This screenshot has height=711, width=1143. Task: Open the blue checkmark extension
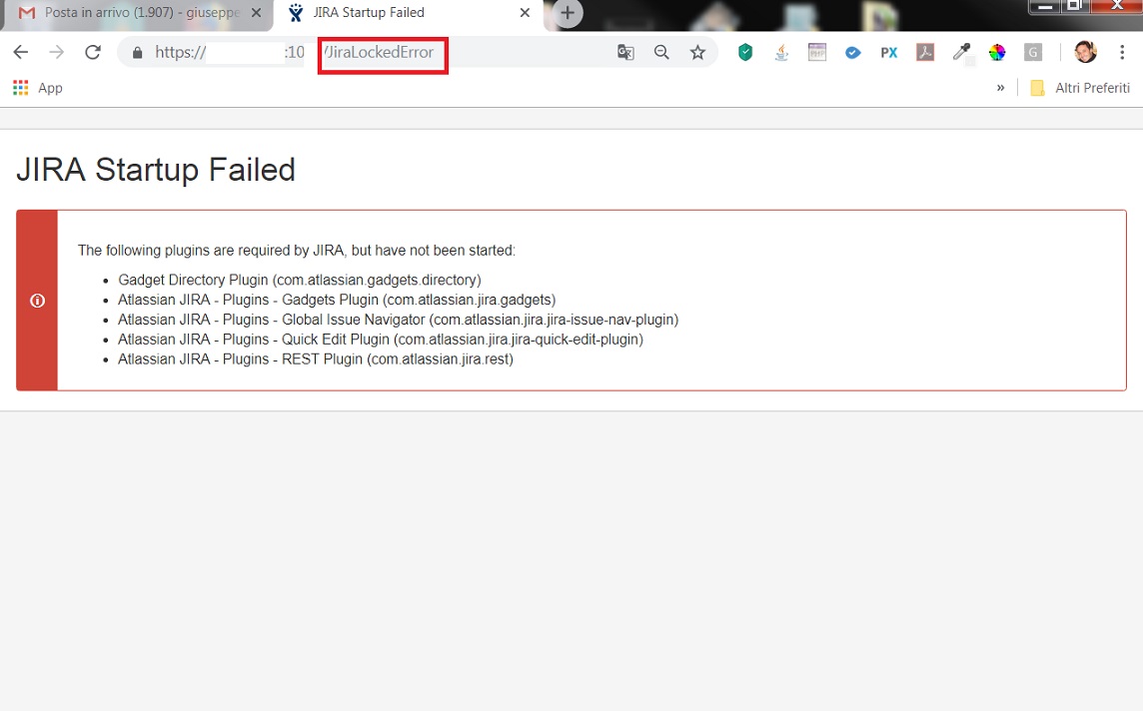tap(853, 53)
